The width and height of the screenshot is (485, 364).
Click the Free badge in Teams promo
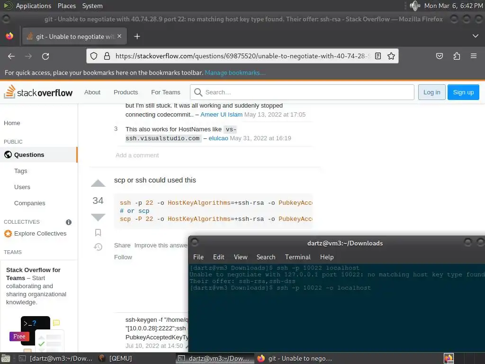coord(19,337)
